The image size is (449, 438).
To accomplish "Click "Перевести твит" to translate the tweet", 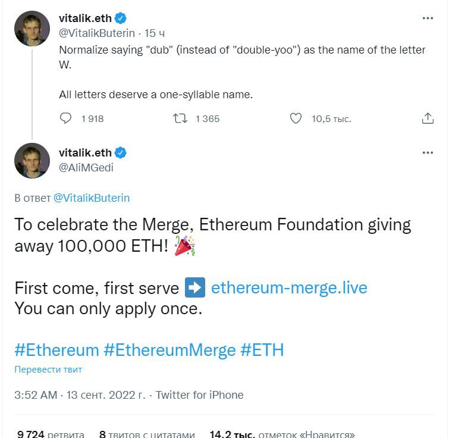I will pyautogui.click(x=48, y=369).
